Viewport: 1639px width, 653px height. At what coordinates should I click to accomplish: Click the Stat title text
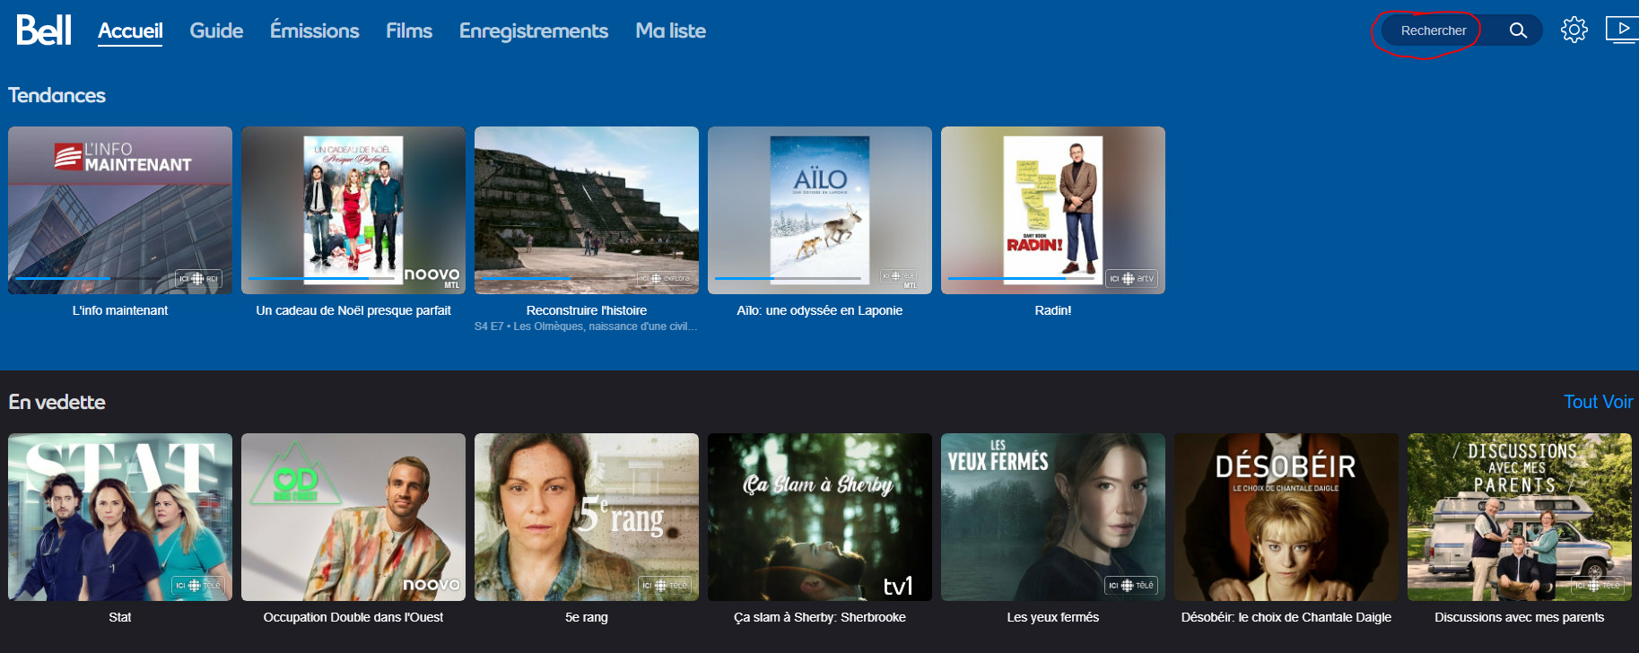(120, 617)
